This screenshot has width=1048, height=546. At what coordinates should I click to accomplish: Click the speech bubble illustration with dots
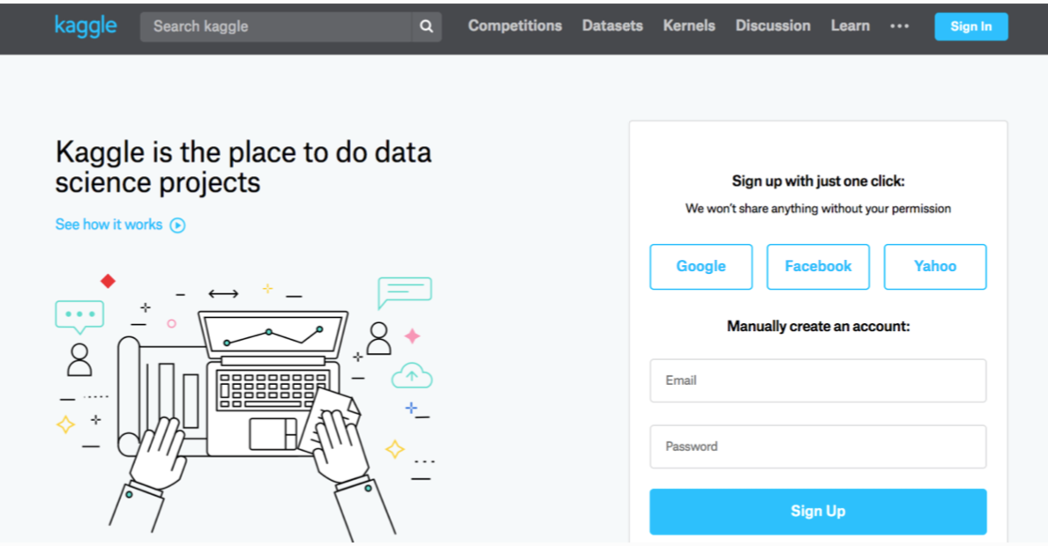click(x=79, y=314)
